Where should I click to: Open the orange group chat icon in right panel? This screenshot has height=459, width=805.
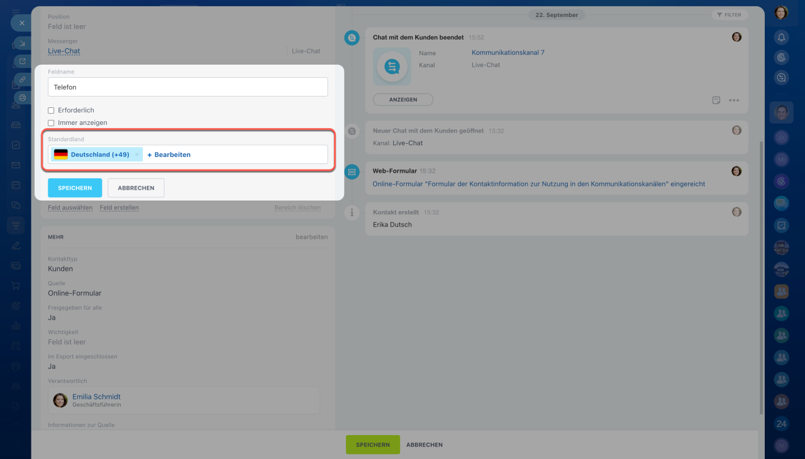tap(782, 291)
